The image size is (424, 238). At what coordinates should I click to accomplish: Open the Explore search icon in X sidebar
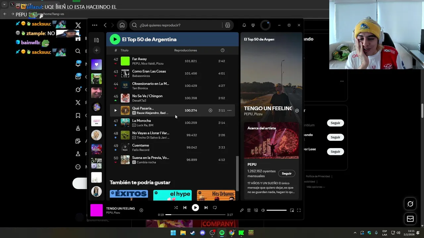(x=78, y=51)
